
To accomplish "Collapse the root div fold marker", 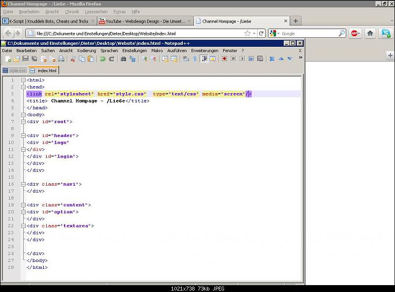I will pyautogui.click(x=24, y=122).
